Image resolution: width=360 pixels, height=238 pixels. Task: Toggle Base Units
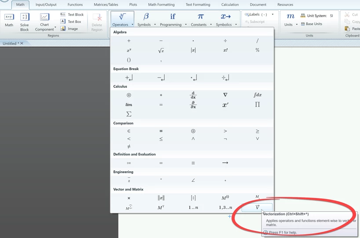[x=311, y=24]
